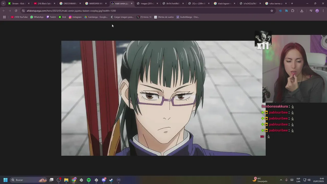Reload the current page

(16, 11)
